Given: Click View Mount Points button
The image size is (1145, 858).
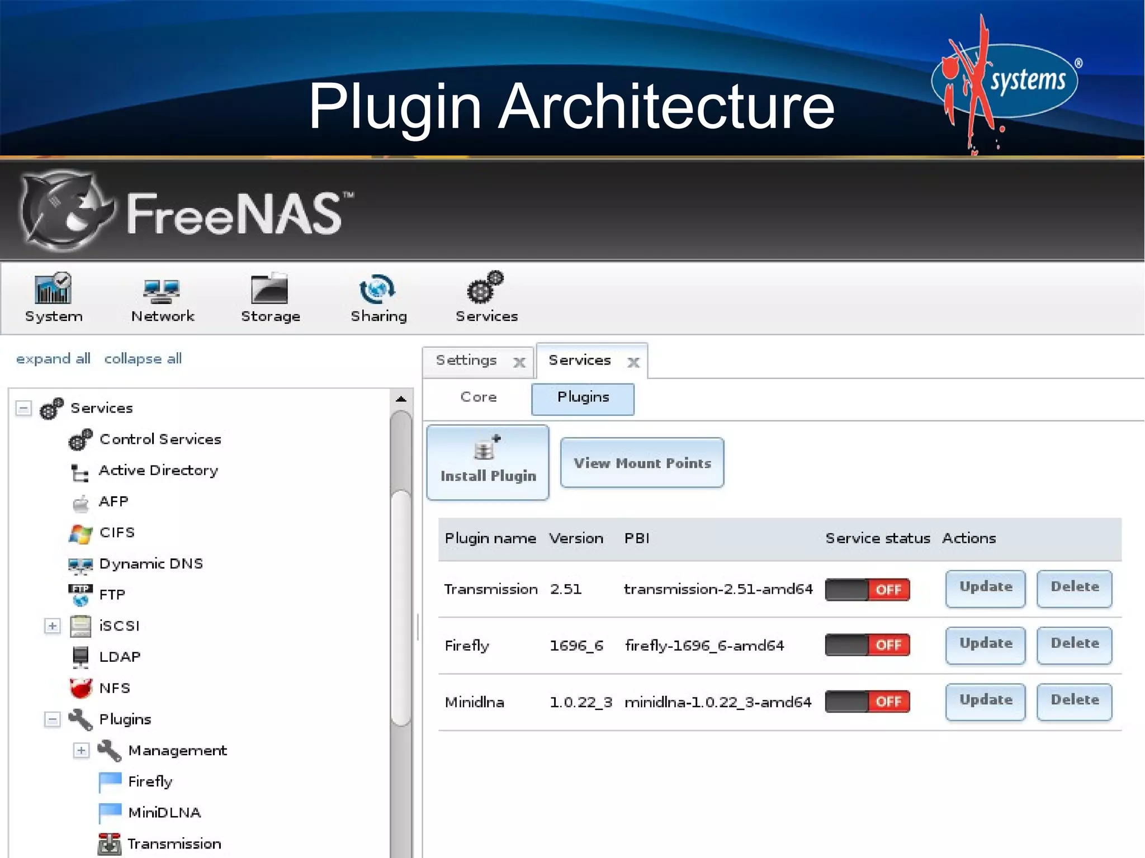Looking at the screenshot, I should (642, 463).
